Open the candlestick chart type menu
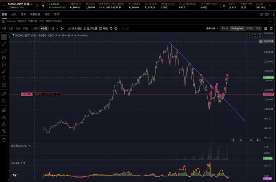Viewport: 276px width, 182px height. [x=62, y=28]
